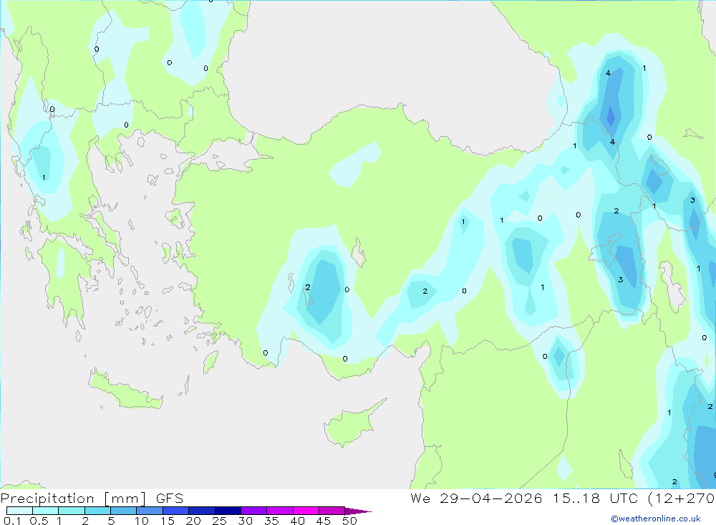The height and width of the screenshot is (525, 716).
Task: Click the '30' legend scale label
Action: [x=245, y=521]
